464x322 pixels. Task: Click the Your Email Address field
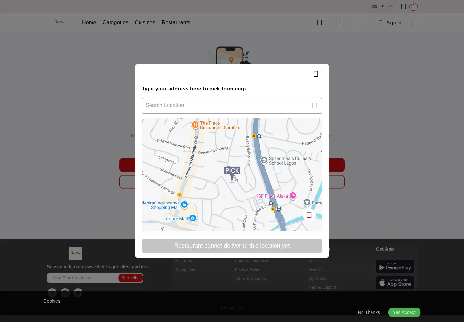(x=82, y=278)
